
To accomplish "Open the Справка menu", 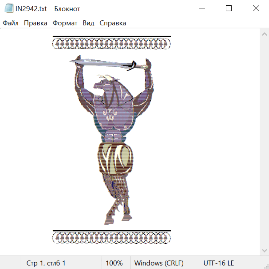I will coord(113,23).
